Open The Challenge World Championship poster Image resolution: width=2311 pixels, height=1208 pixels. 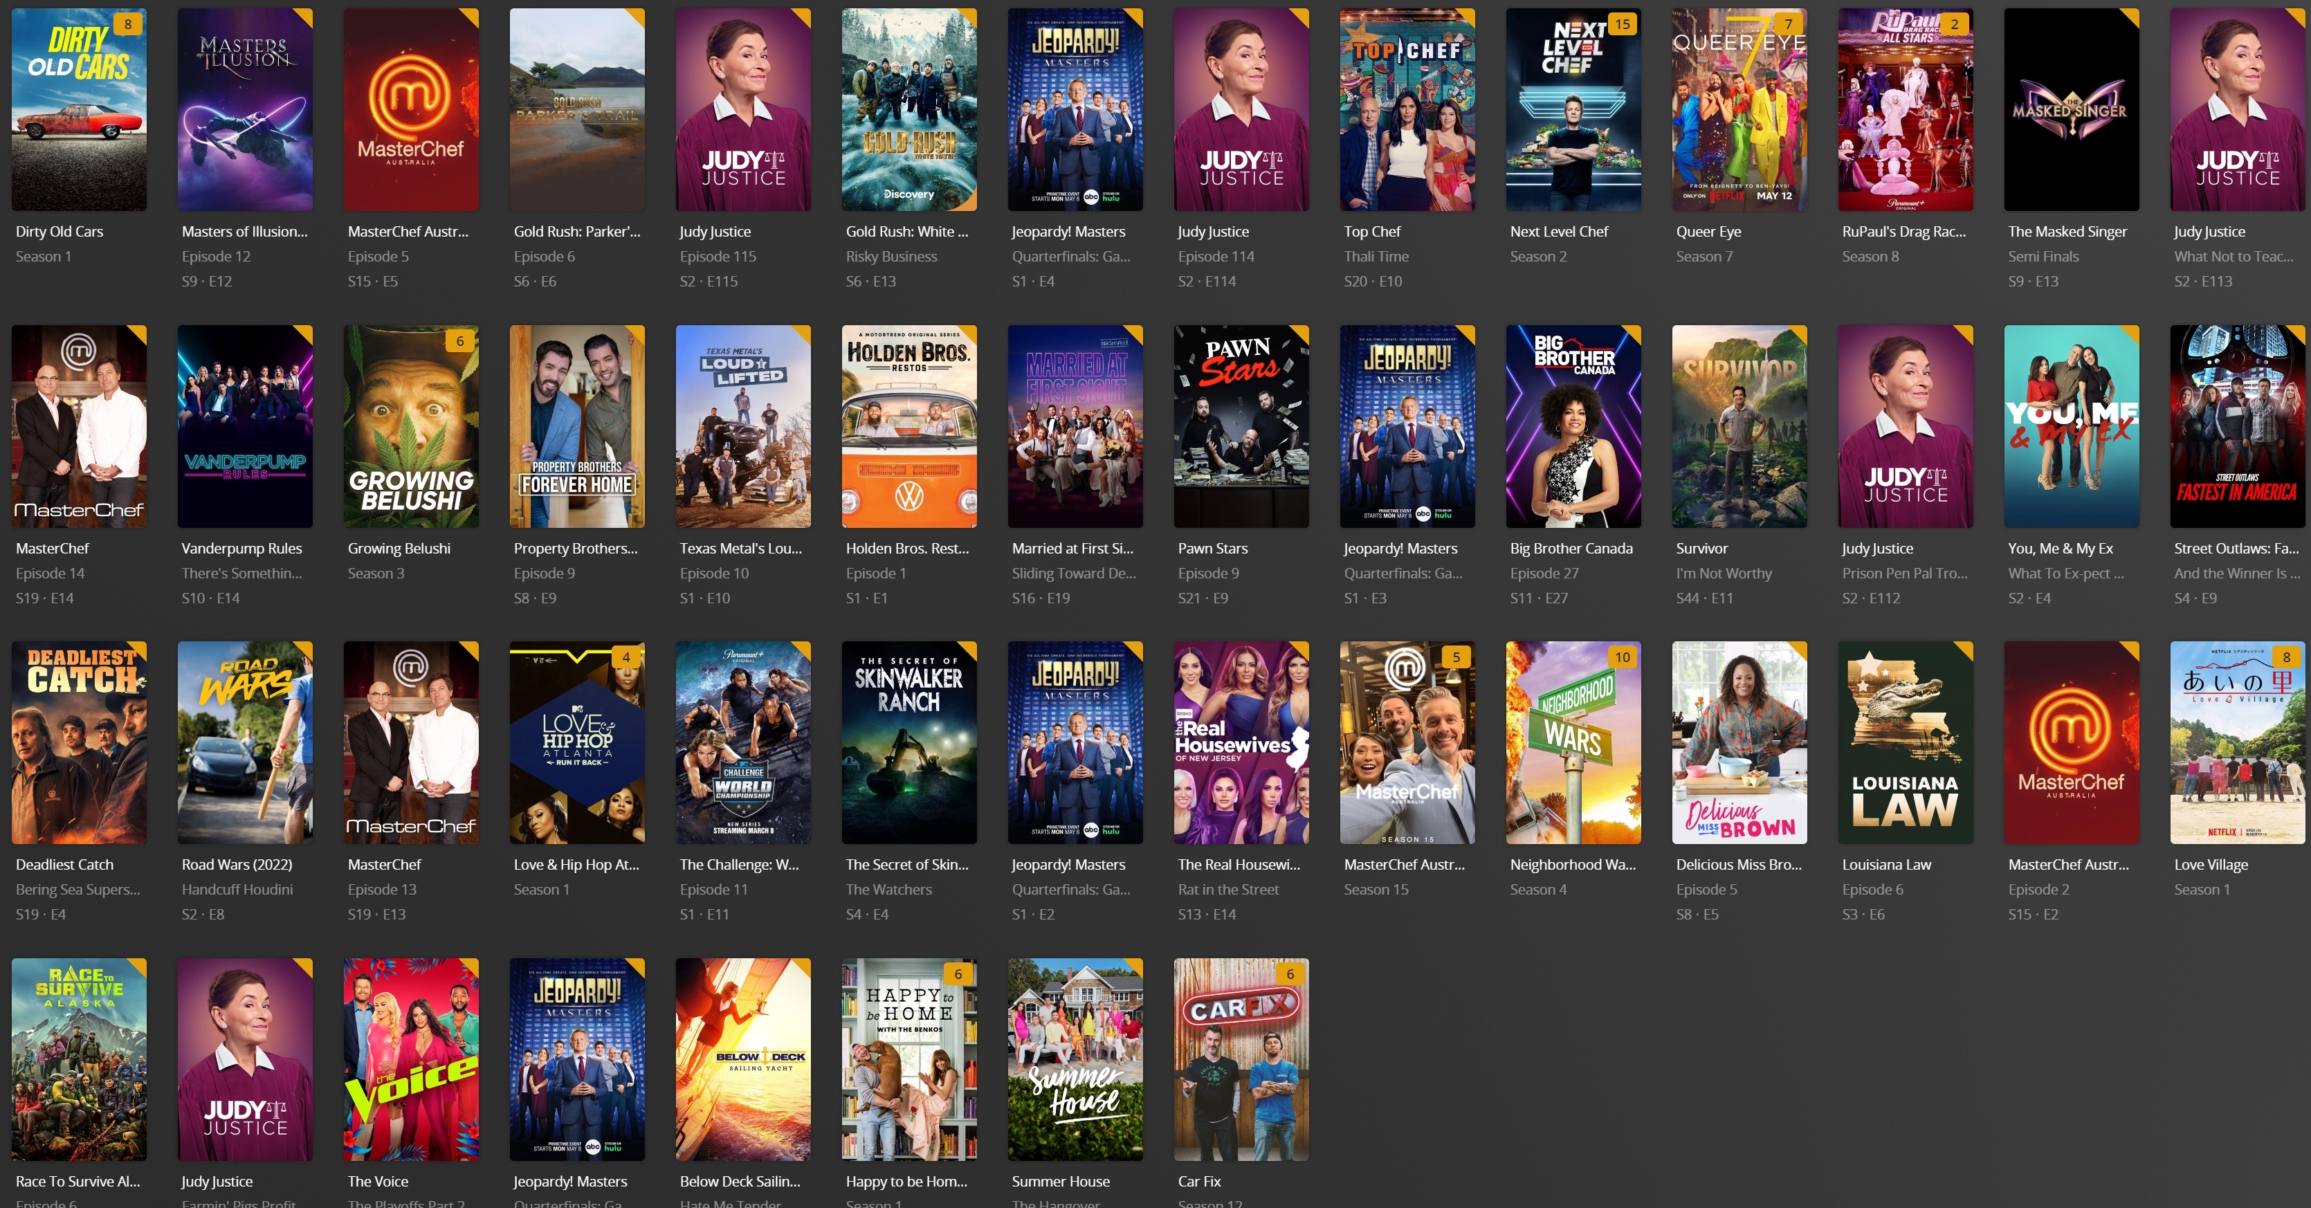(743, 742)
